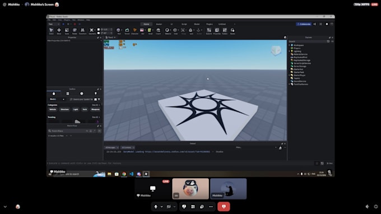This screenshot has width=381, height=214.
Task: Open the Toolbox ribbon icon
Action: (x=225, y=31)
